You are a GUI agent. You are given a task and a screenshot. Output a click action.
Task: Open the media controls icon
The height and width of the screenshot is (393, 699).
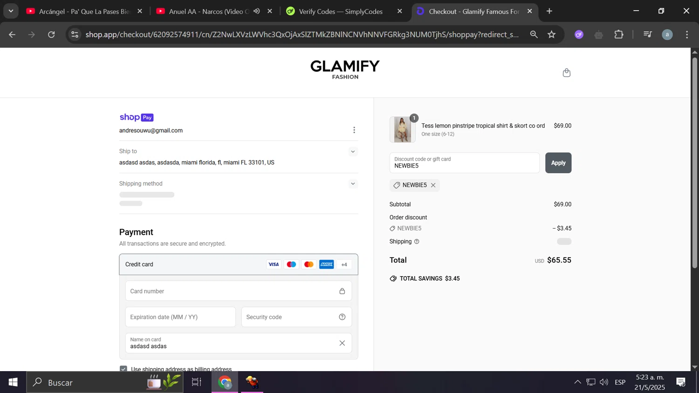(x=647, y=34)
